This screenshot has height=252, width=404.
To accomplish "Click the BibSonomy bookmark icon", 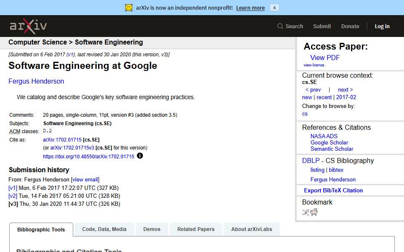I will [x=306, y=213].
